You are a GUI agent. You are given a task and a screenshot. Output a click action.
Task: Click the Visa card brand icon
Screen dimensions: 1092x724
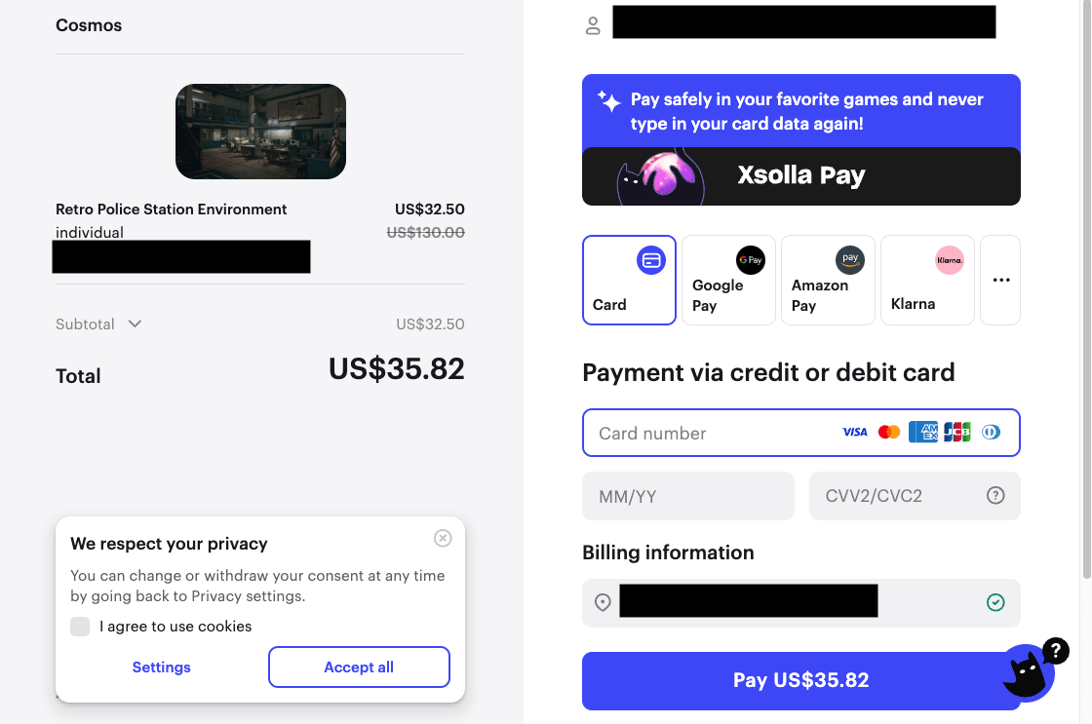(854, 432)
